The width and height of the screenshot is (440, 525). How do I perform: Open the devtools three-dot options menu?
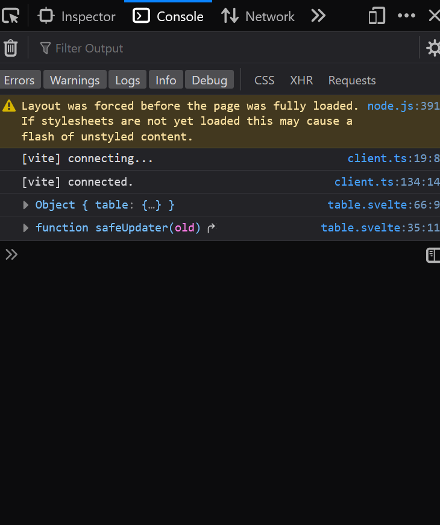(406, 16)
